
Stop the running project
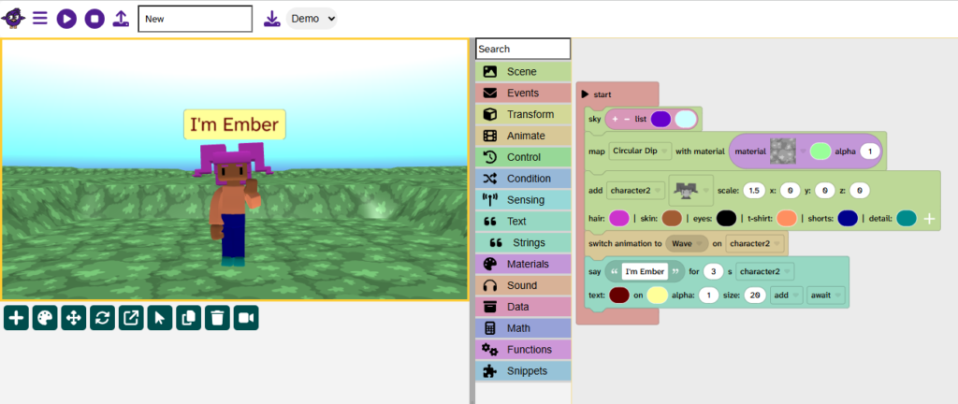[x=94, y=19]
